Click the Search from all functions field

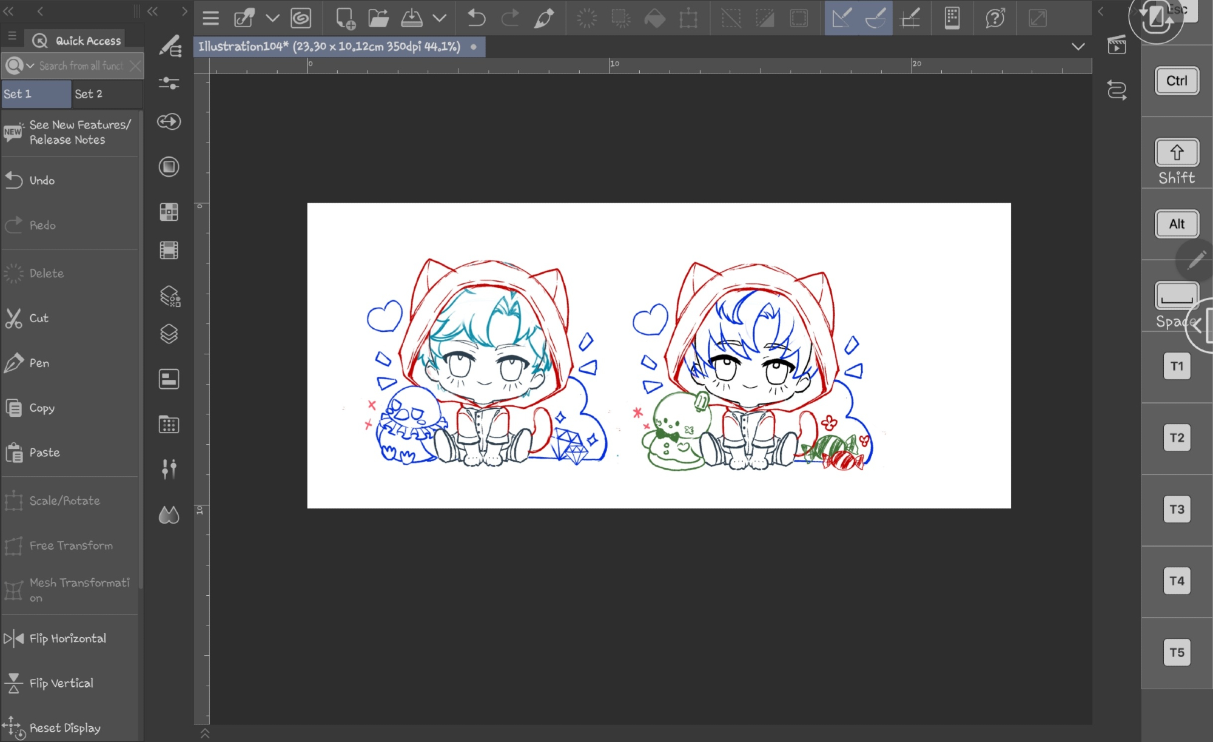point(81,66)
